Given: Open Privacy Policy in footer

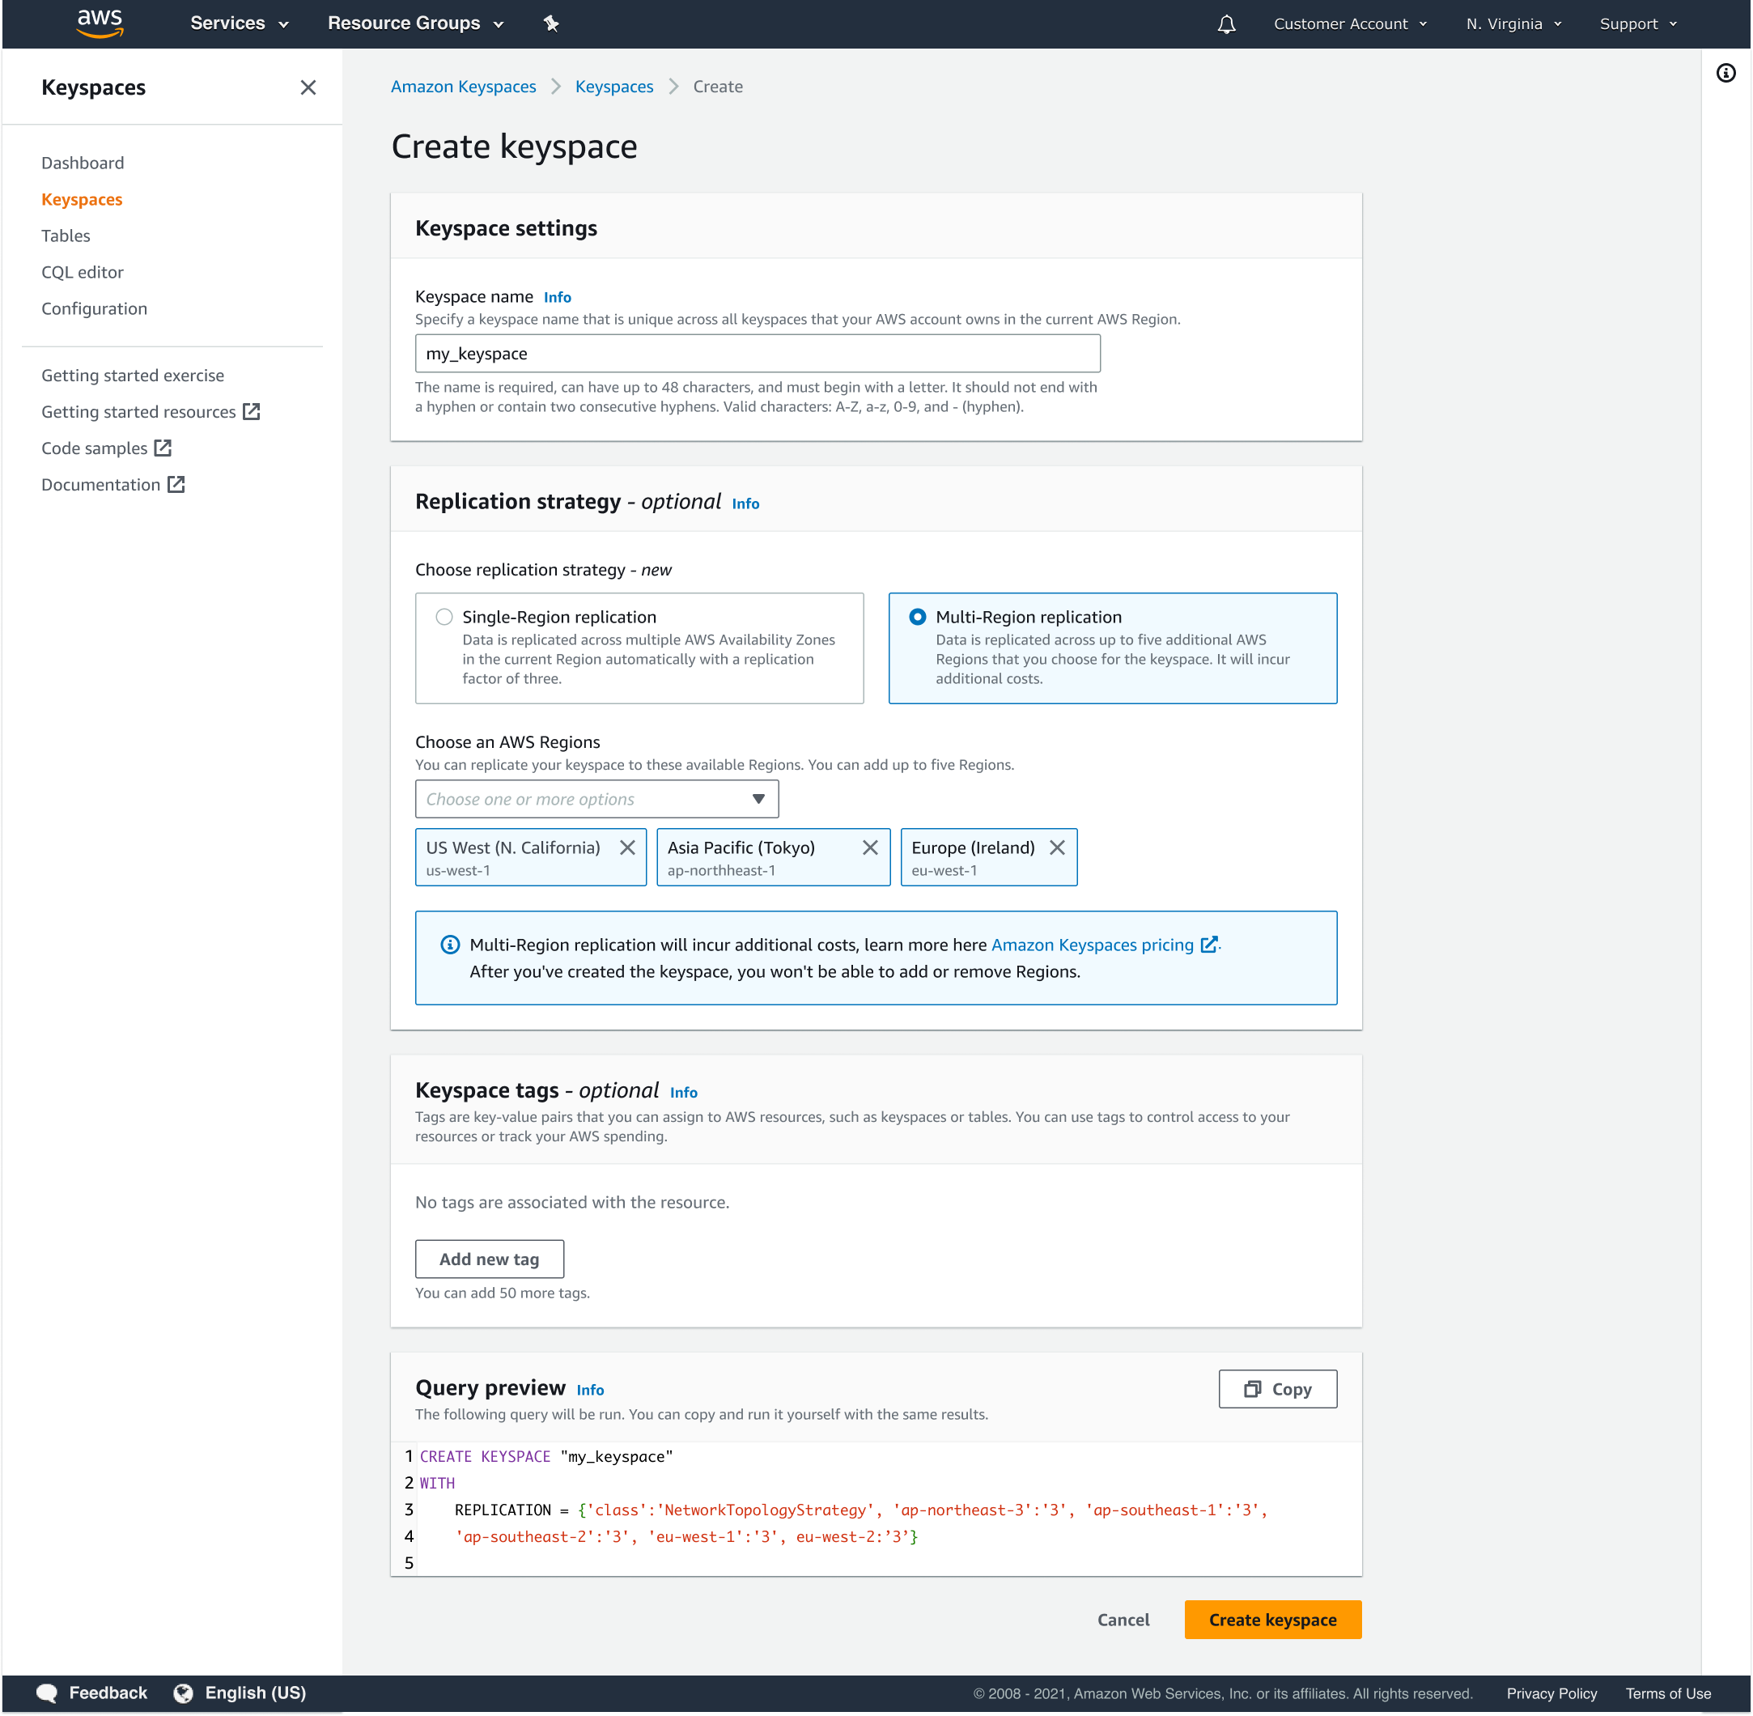Looking at the screenshot, I should [x=1551, y=1693].
